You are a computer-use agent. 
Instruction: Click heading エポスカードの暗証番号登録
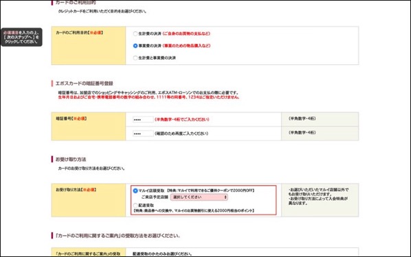(84, 84)
